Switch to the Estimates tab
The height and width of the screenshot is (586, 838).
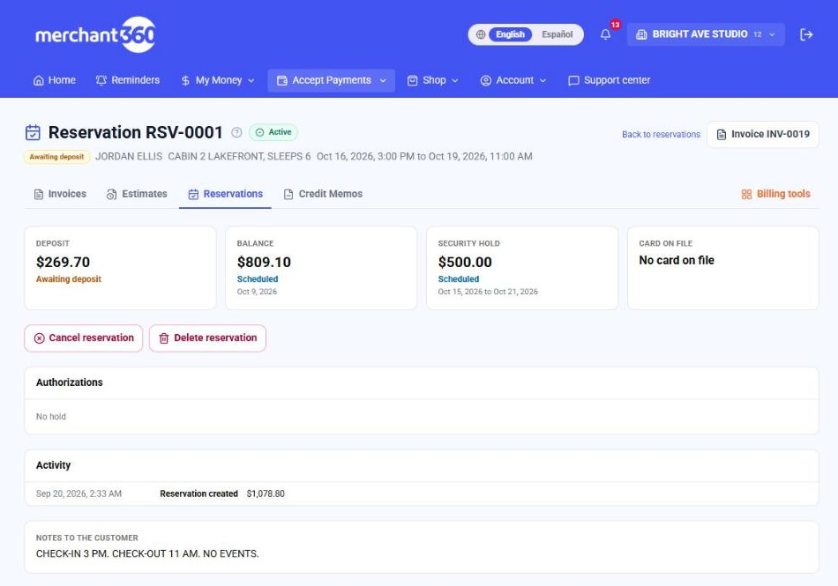click(137, 194)
